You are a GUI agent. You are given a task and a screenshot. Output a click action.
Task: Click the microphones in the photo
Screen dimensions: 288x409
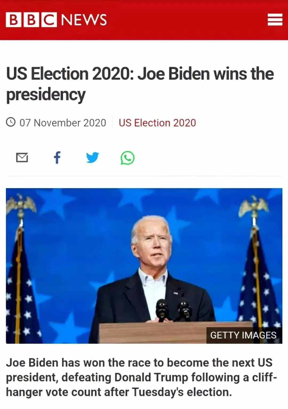(x=173, y=310)
